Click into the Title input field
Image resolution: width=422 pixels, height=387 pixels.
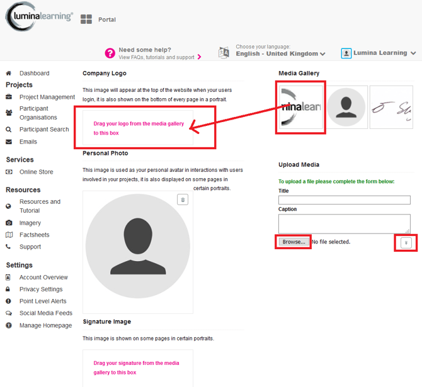(344, 200)
